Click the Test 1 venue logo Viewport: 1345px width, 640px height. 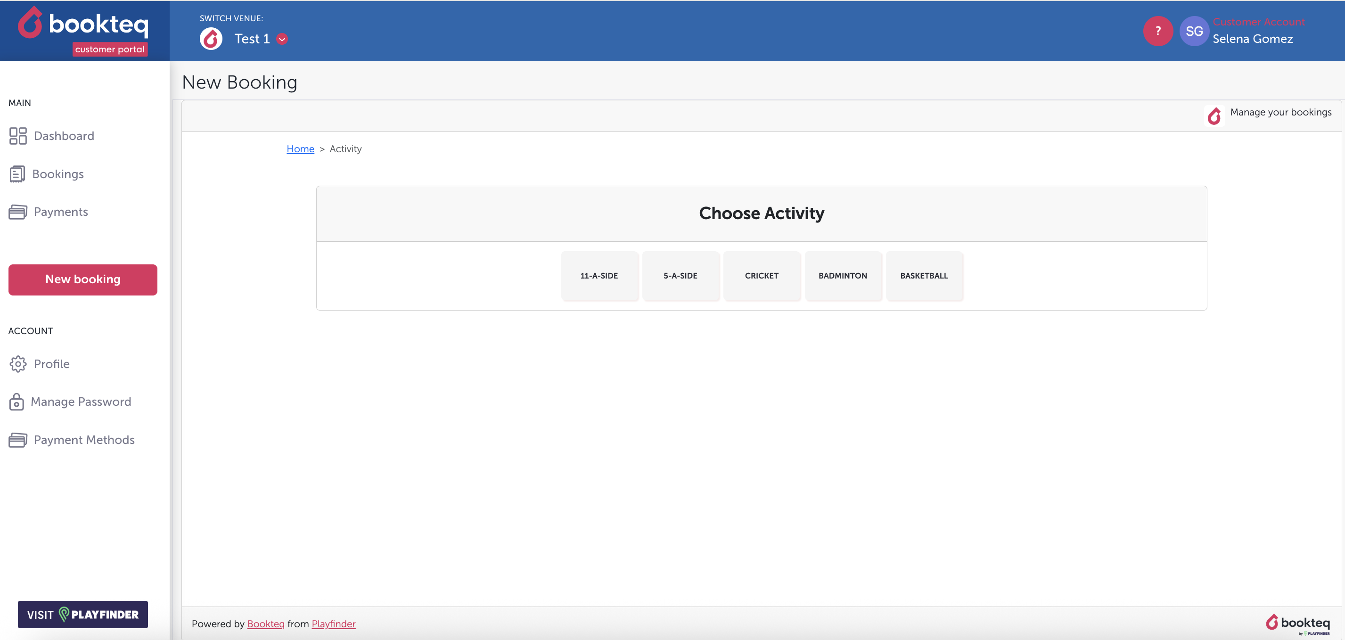211,39
